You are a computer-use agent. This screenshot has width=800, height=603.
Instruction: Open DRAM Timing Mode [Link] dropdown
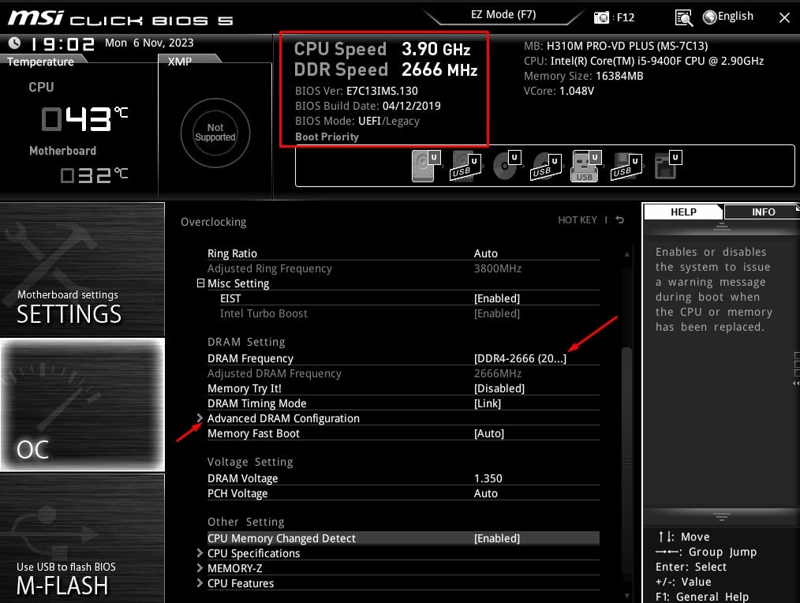(488, 403)
